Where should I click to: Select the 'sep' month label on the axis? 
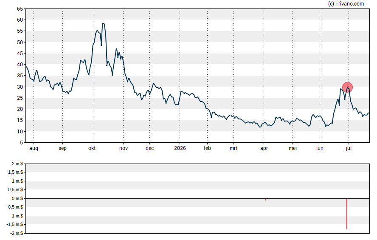62,148
